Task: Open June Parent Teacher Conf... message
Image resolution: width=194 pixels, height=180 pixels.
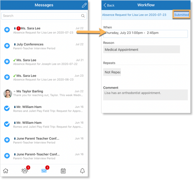Action: [44, 140]
